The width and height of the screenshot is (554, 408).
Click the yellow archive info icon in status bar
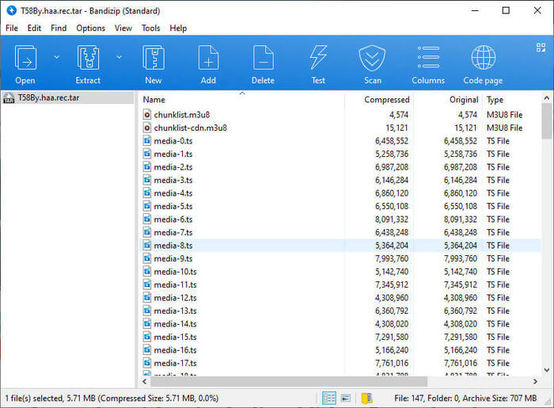[x=366, y=398]
